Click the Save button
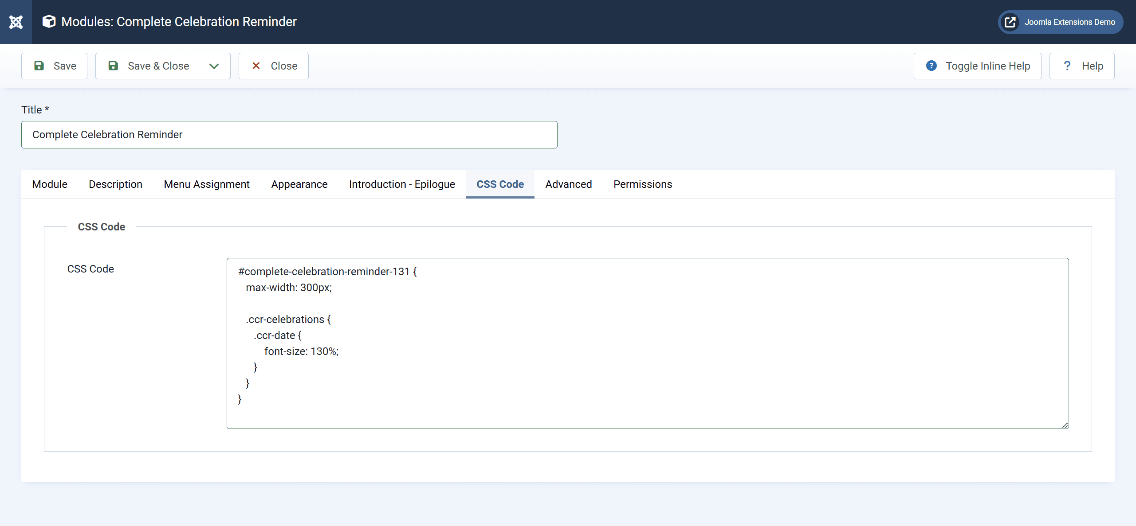The height and width of the screenshot is (526, 1136). (x=54, y=66)
